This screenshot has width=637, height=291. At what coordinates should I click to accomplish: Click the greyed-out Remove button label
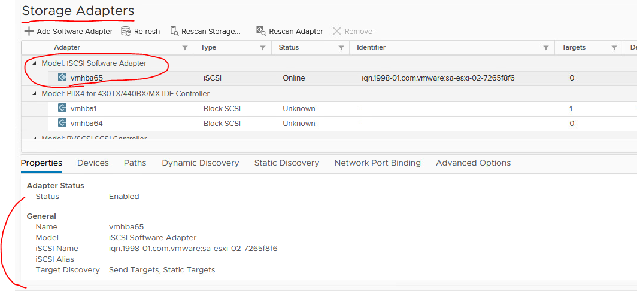tap(358, 31)
